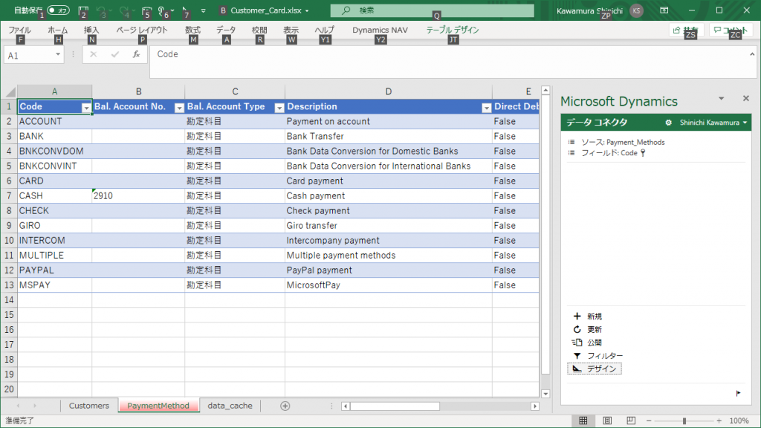The width and height of the screenshot is (761, 428).
Task: Click the search (検索) box
Action: point(432,11)
